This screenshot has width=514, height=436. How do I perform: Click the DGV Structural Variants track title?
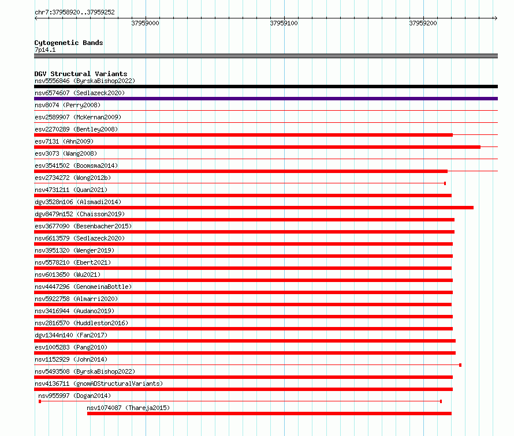(x=81, y=74)
